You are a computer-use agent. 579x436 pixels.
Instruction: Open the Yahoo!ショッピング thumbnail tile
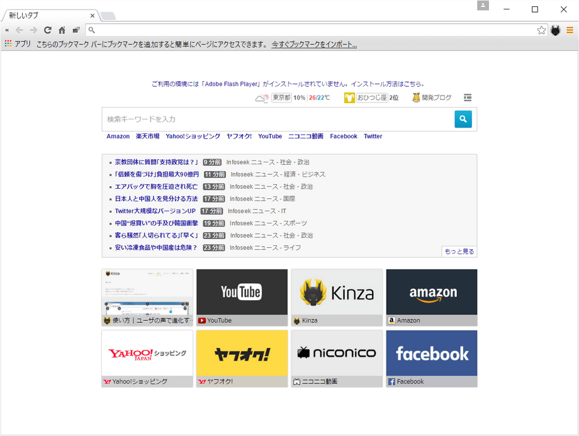pyautogui.click(x=147, y=359)
